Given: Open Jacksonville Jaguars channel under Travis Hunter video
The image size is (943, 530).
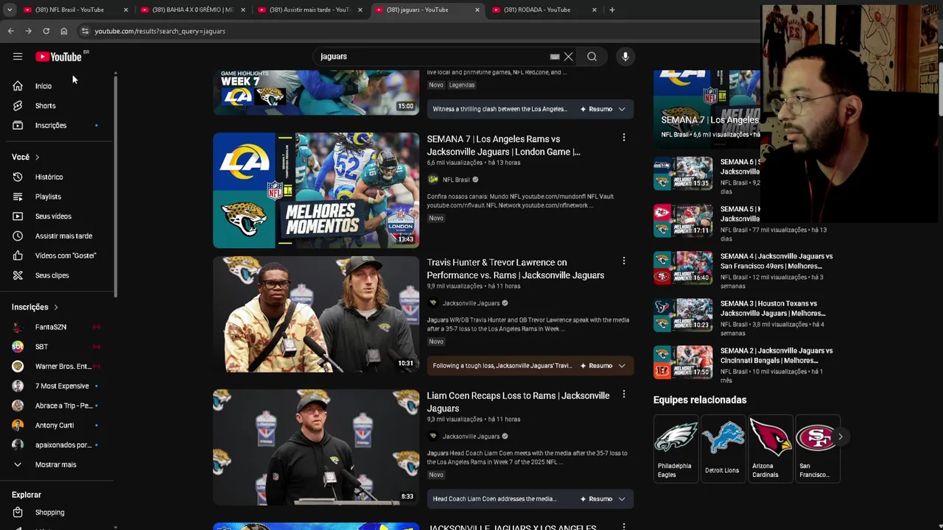Looking at the screenshot, I should 471,303.
